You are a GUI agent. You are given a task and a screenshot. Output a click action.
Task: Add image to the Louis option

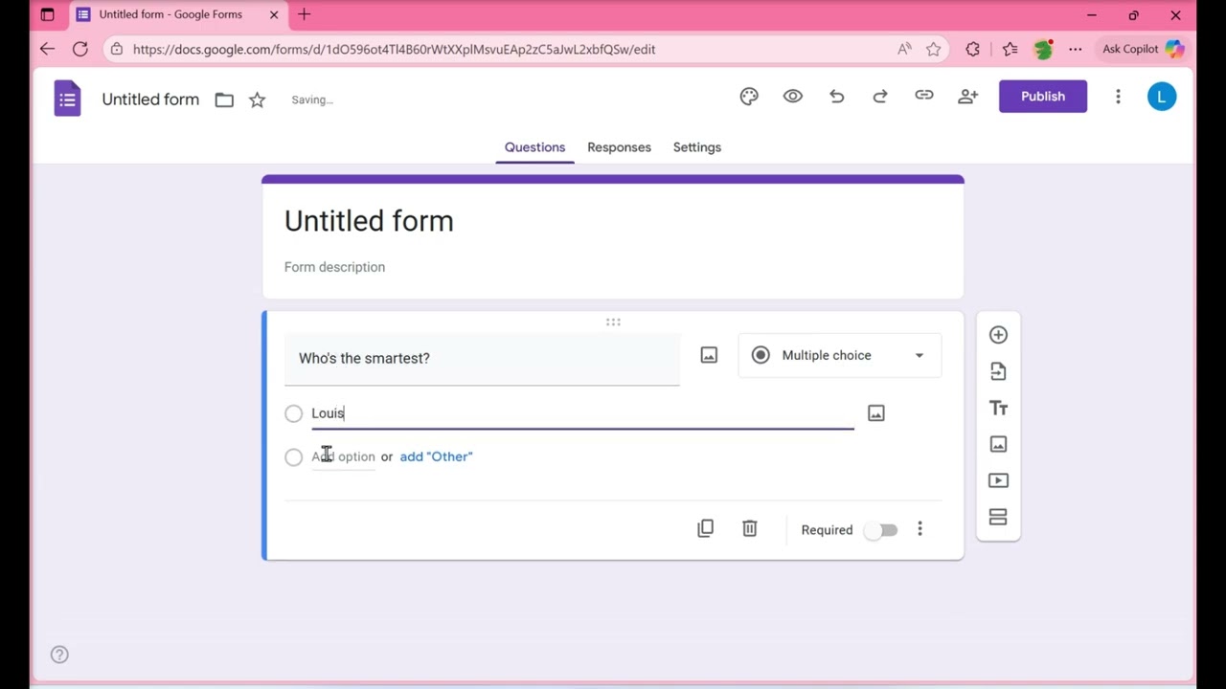point(876,413)
